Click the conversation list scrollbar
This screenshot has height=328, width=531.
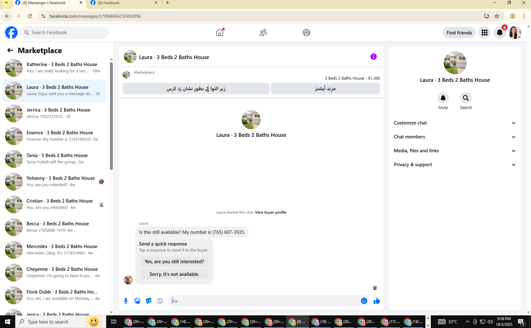111,116
